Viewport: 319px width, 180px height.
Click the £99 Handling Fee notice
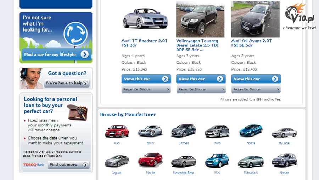click(251, 99)
